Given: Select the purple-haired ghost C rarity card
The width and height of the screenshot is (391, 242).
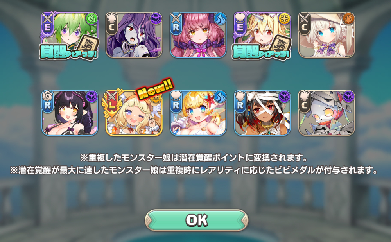Looking at the screenshot, I should [x=134, y=35].
